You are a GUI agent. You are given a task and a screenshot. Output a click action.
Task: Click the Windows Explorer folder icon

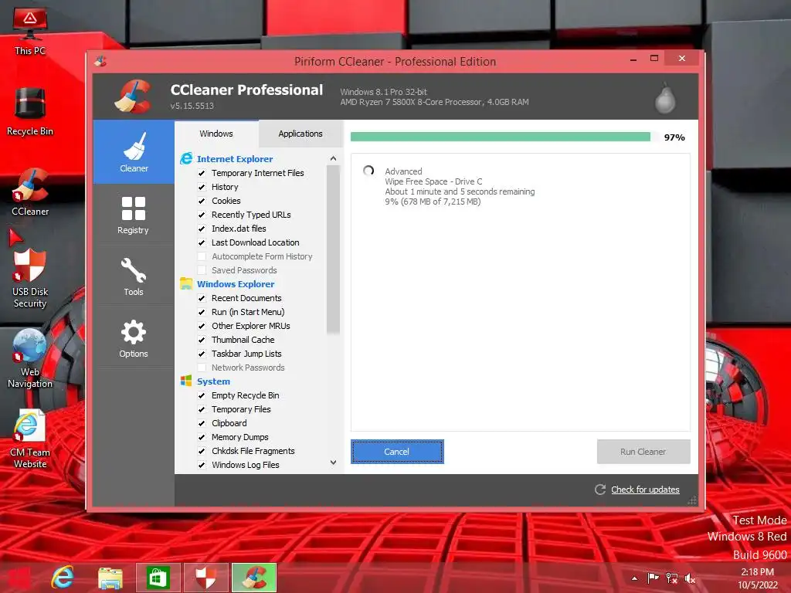(x=186, y=283)
